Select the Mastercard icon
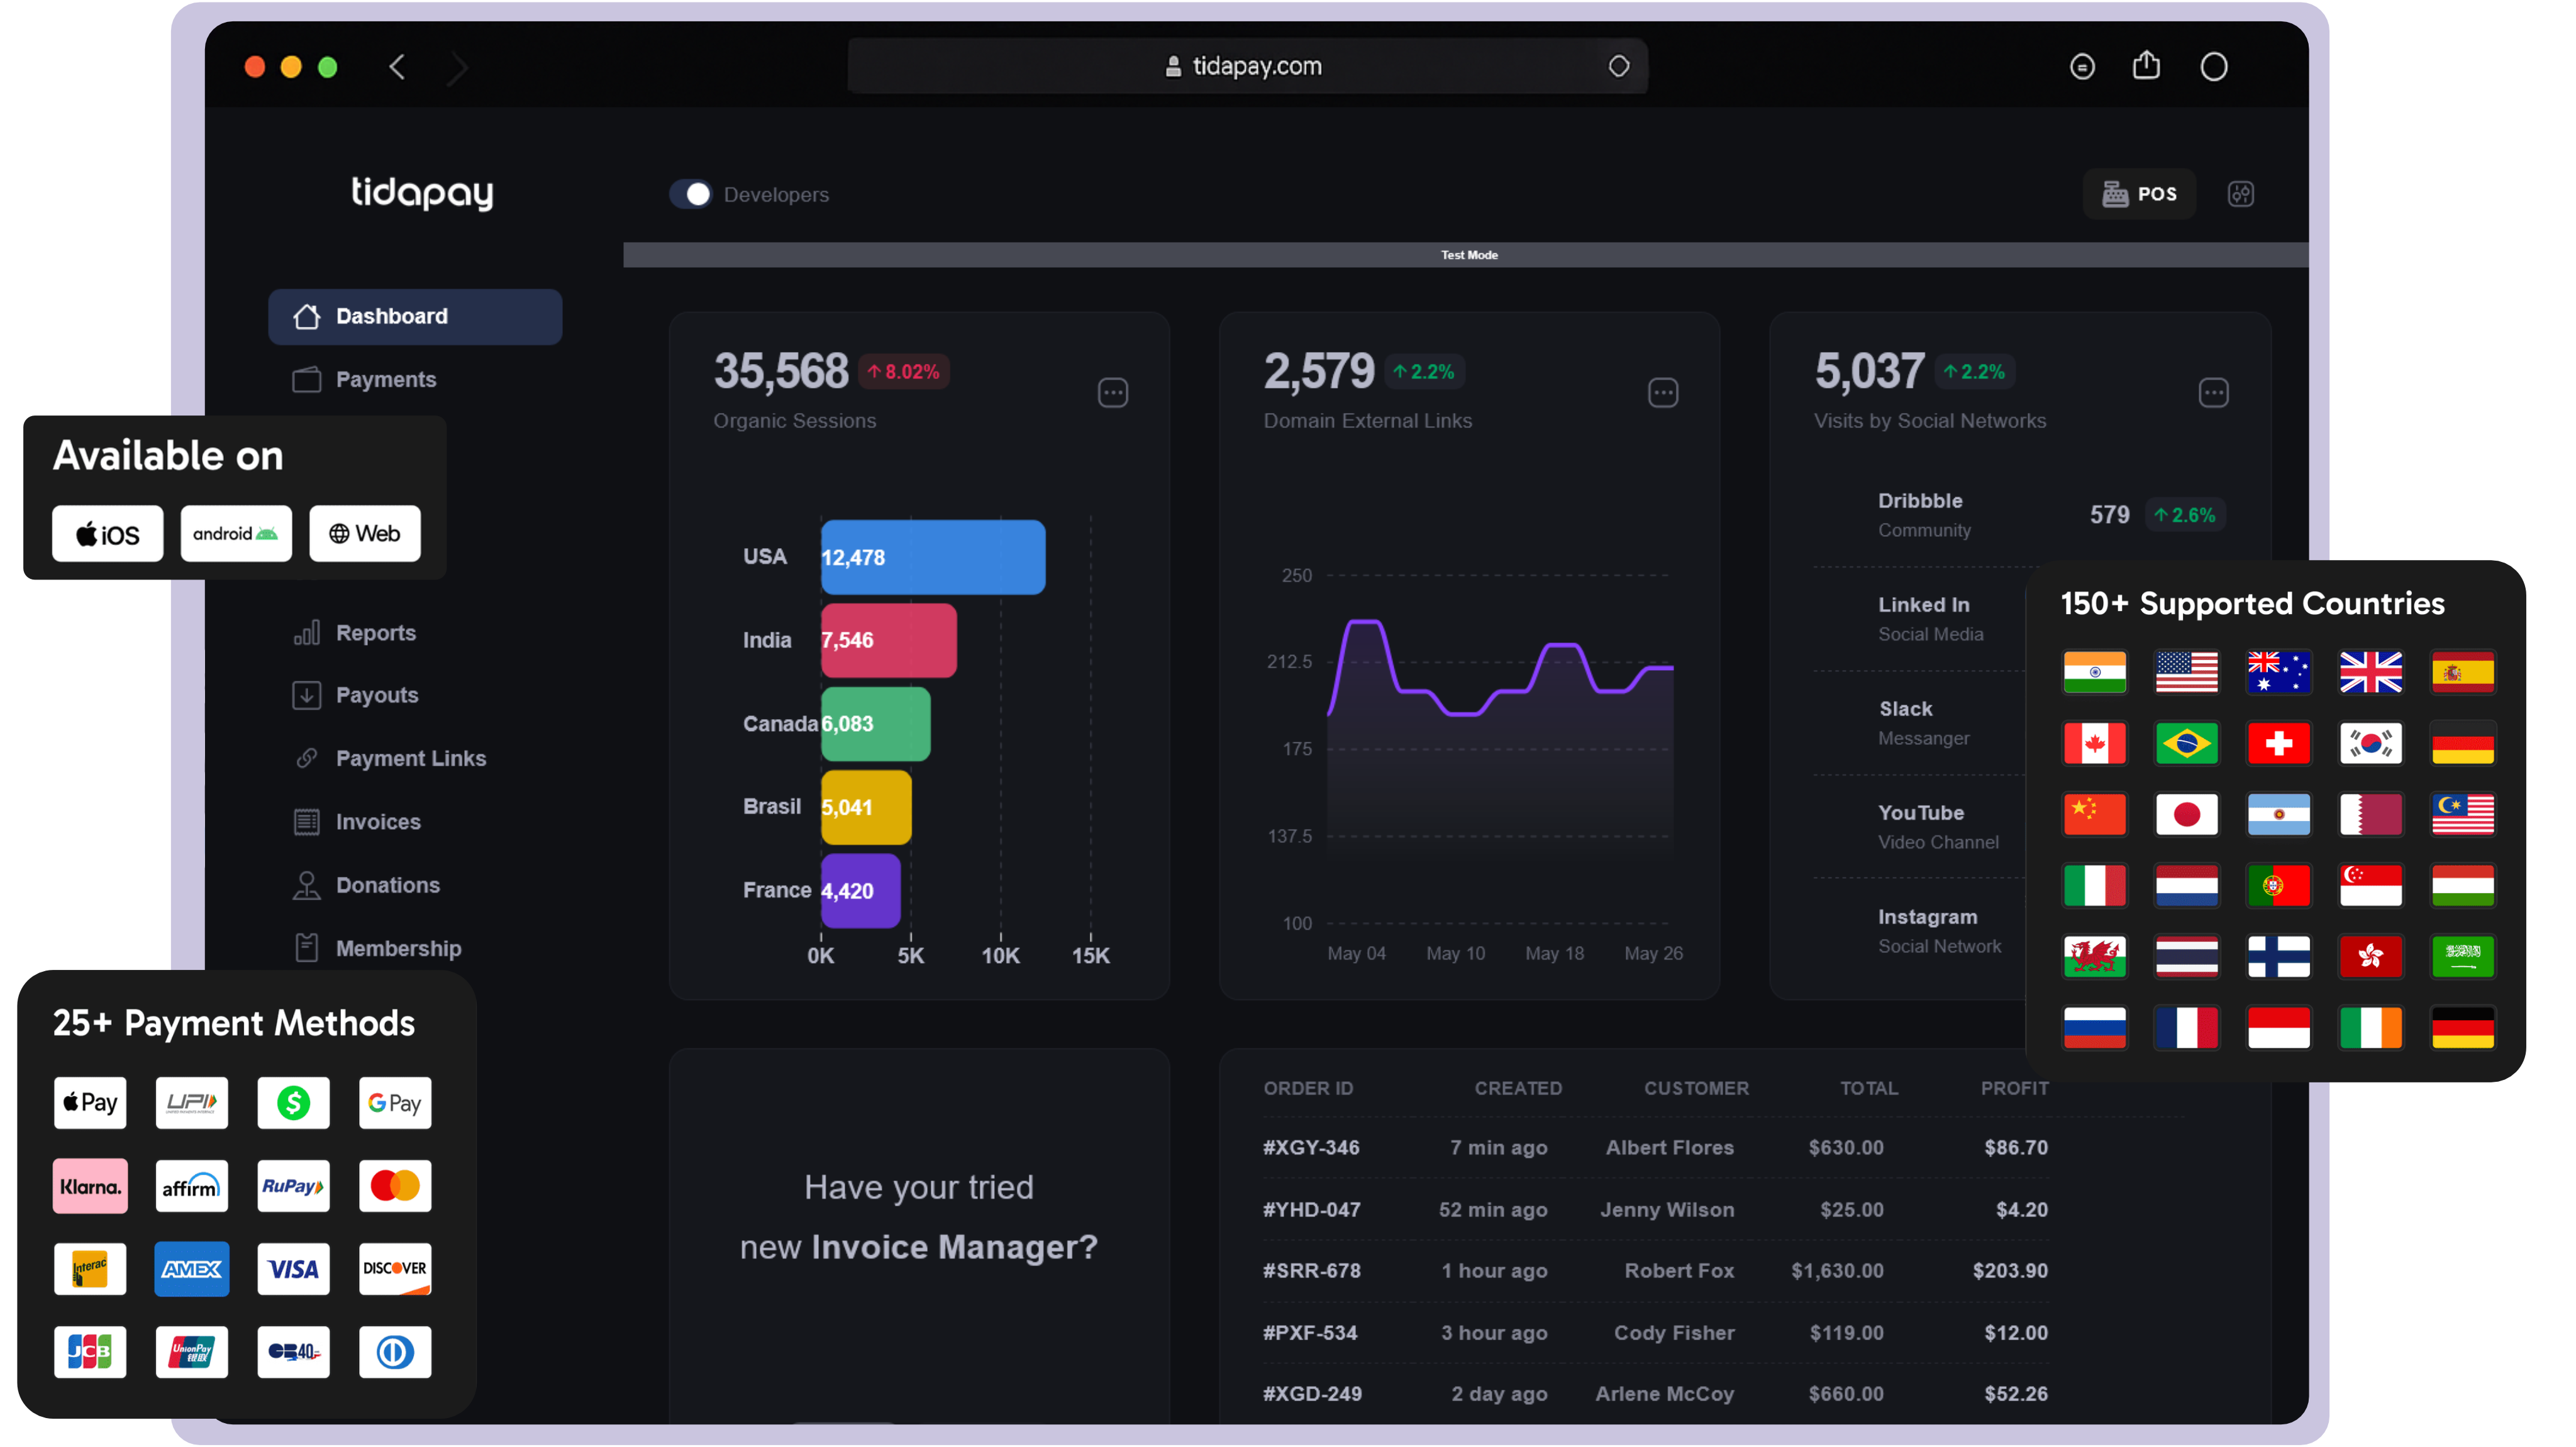The width and height of the screenshot is (2576, 1447). 395,1186
